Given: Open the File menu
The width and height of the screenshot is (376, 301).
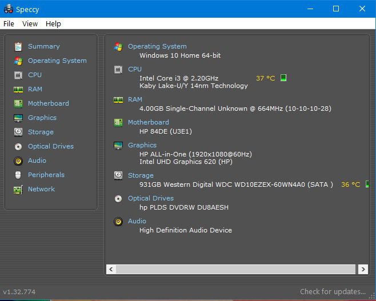Looking at the screenshot, I should pos(9,24).
